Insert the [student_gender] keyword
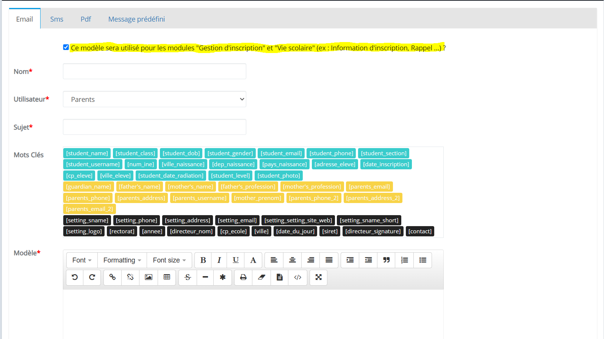 (x=230, y=153)
